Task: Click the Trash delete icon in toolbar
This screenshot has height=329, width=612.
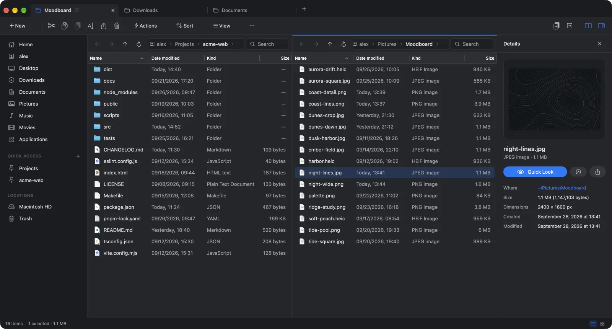Action: coord(117,26)
